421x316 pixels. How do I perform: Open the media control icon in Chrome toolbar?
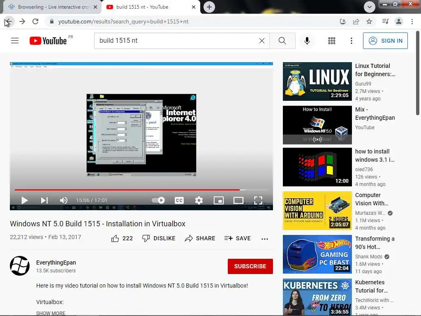click(x=385, y=21)
